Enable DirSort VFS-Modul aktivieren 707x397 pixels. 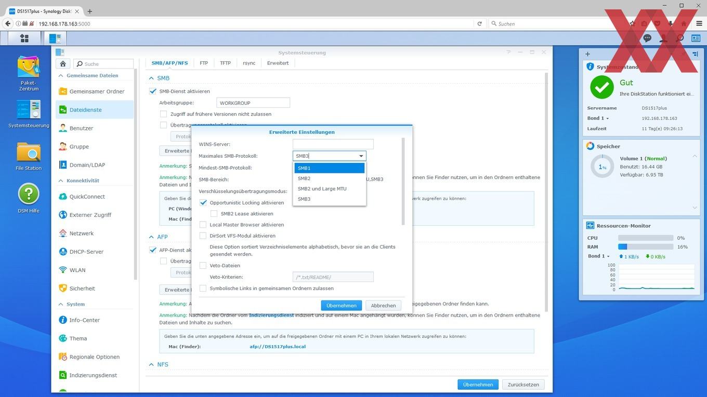click(x=203, y=236)
